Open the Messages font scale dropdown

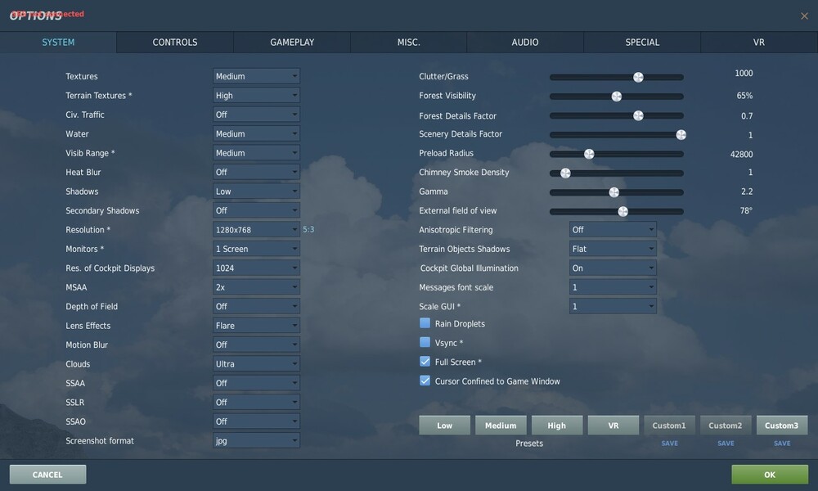pyautogui.click(x=613, y=287)
